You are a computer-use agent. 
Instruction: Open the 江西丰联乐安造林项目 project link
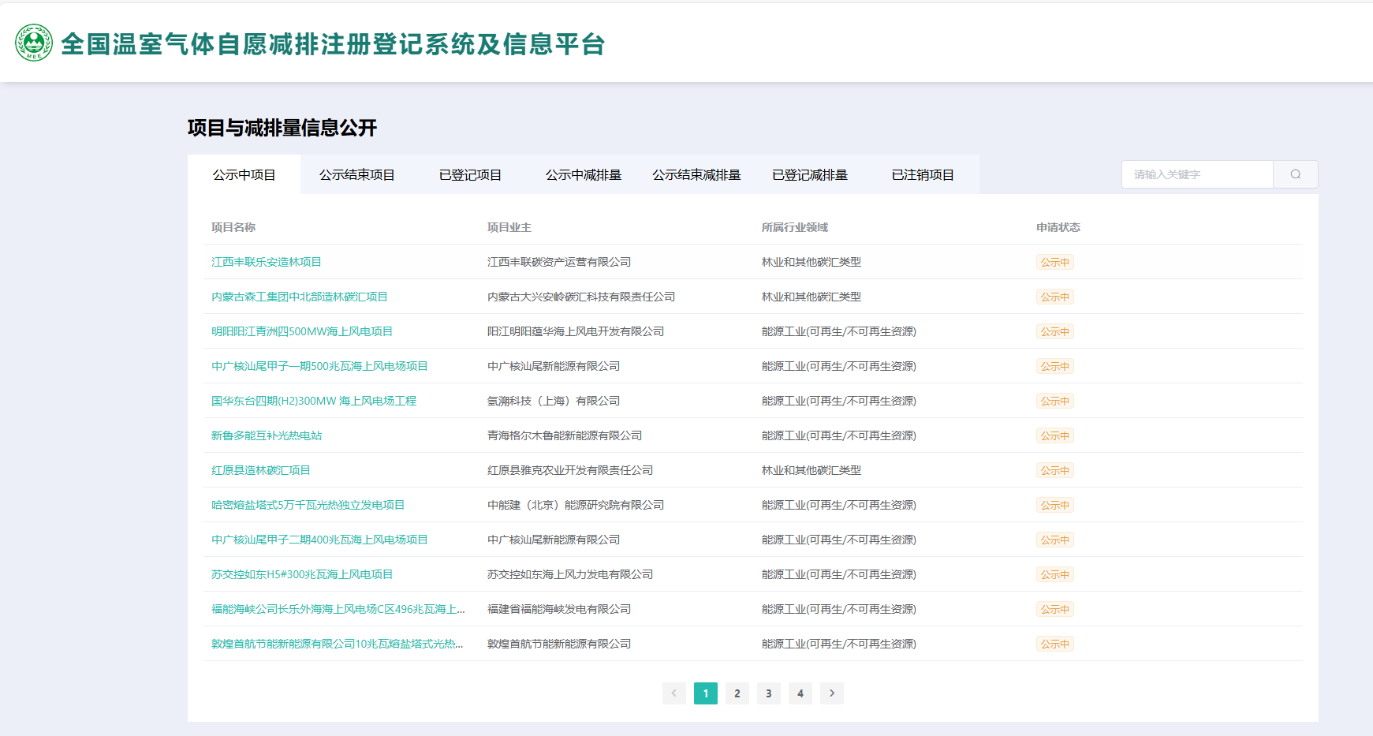[266, 261]
